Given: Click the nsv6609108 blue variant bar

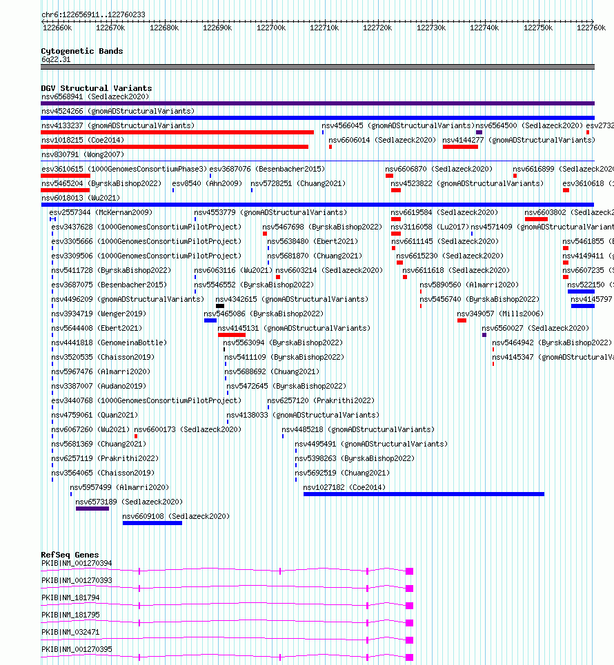Looking at the screenshot, I should point(152,523).
